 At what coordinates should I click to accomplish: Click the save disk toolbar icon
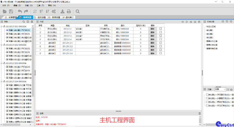click(x=11, y=11)
